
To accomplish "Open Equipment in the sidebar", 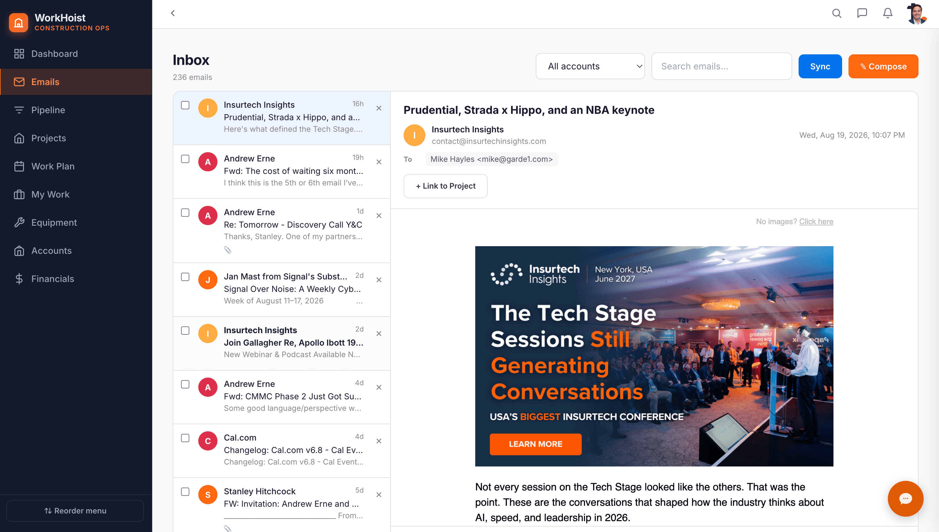I will tap(76, 223).
